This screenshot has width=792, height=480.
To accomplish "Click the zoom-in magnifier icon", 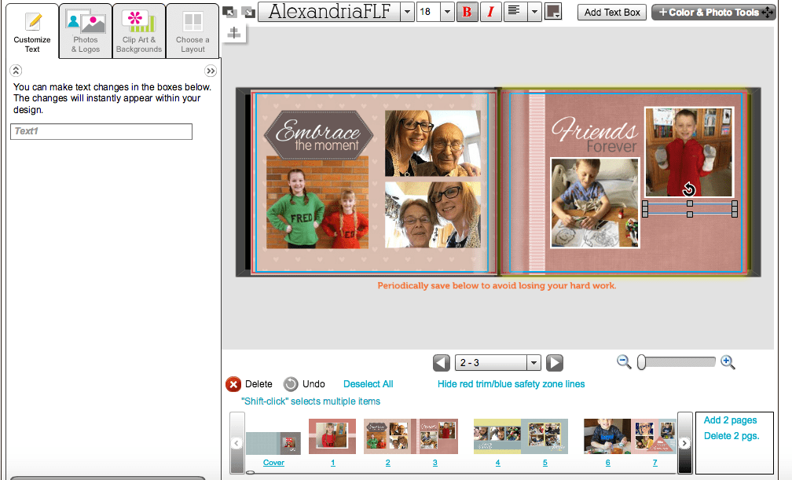I will tap(728, 362).
